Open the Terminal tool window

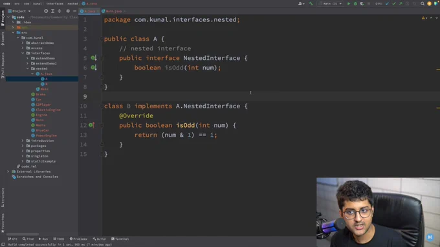click(120, 239)
